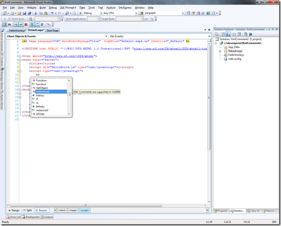This screenshot has width=281, height=226.
Task: Open the Command Window toolbar icon
Action: (x=213, y=13)
